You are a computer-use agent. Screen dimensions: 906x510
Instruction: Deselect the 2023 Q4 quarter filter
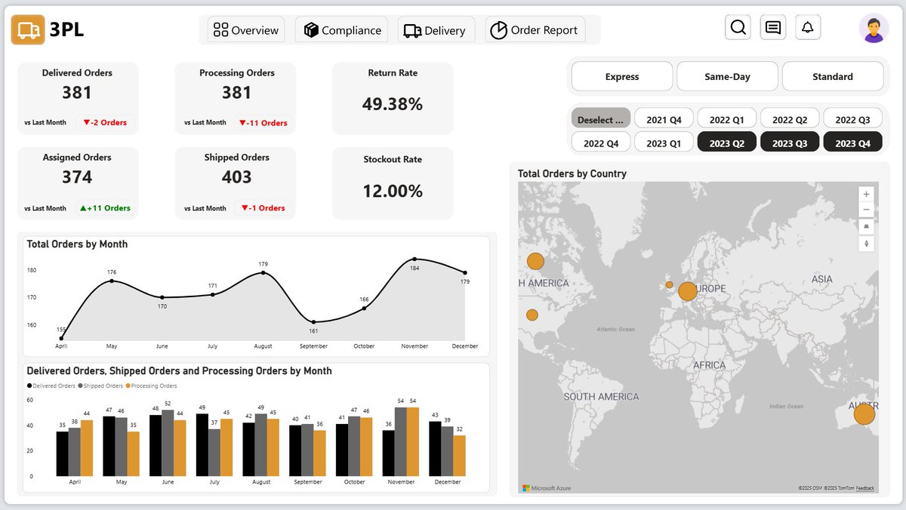[x=852, y=141]
